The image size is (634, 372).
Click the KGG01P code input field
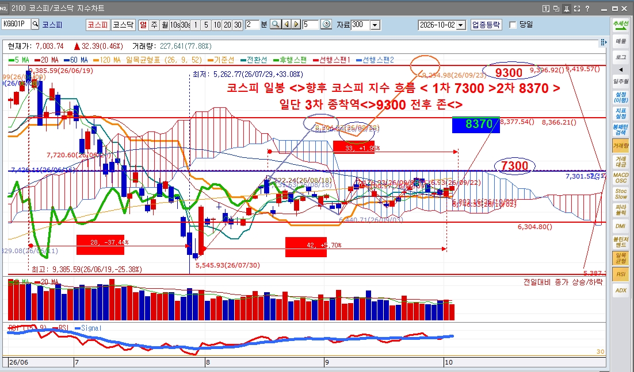point(16,24)
